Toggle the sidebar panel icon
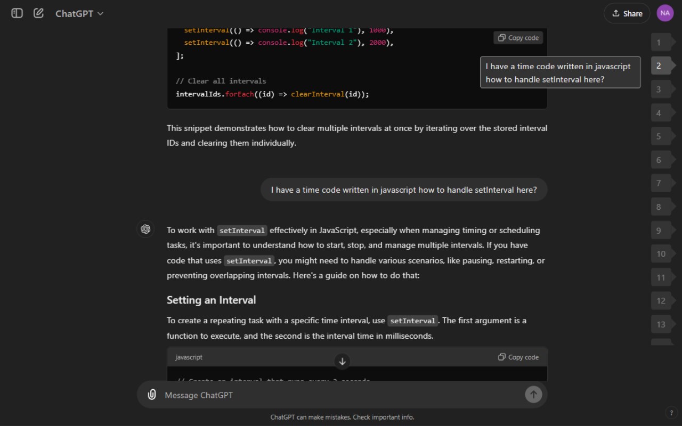This screenshot has width=682, height=426. (x=17, y=13)
